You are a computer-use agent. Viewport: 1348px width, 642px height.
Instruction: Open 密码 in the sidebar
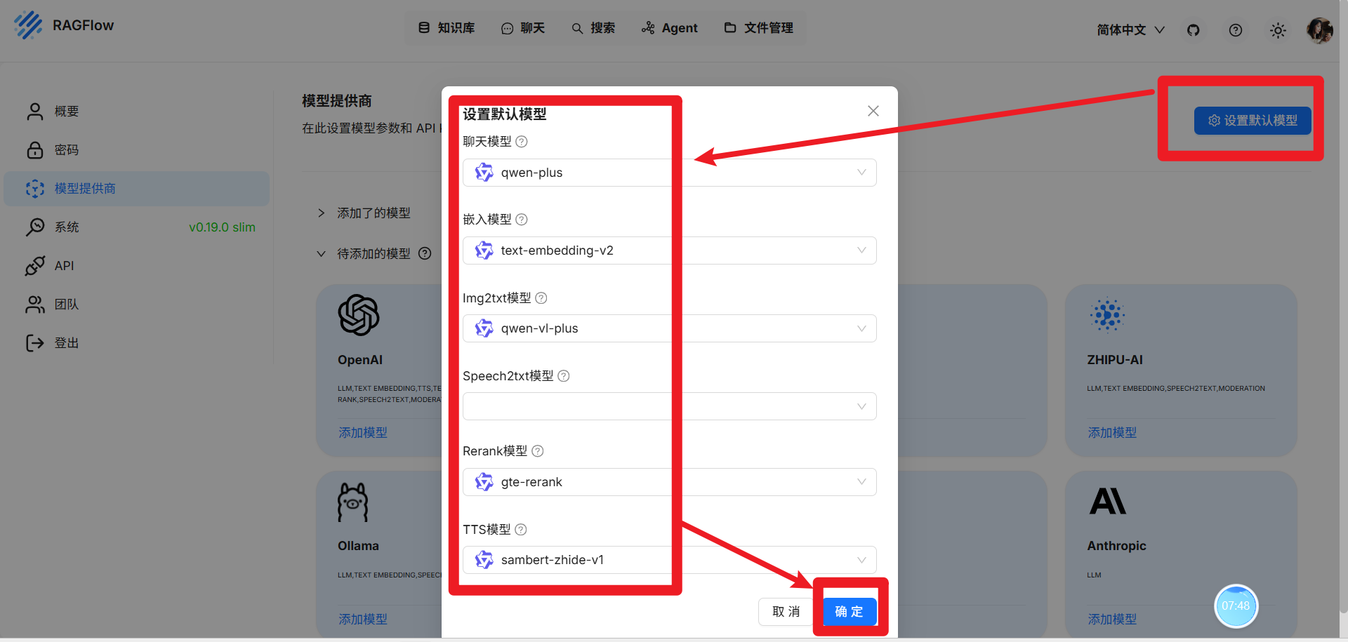pyautogui.click(x=137, y=150)
